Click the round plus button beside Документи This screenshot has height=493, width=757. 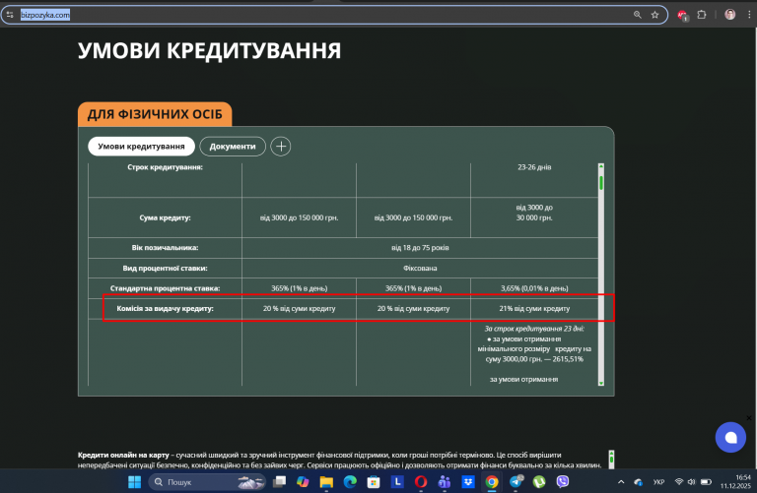pos(281,147)
